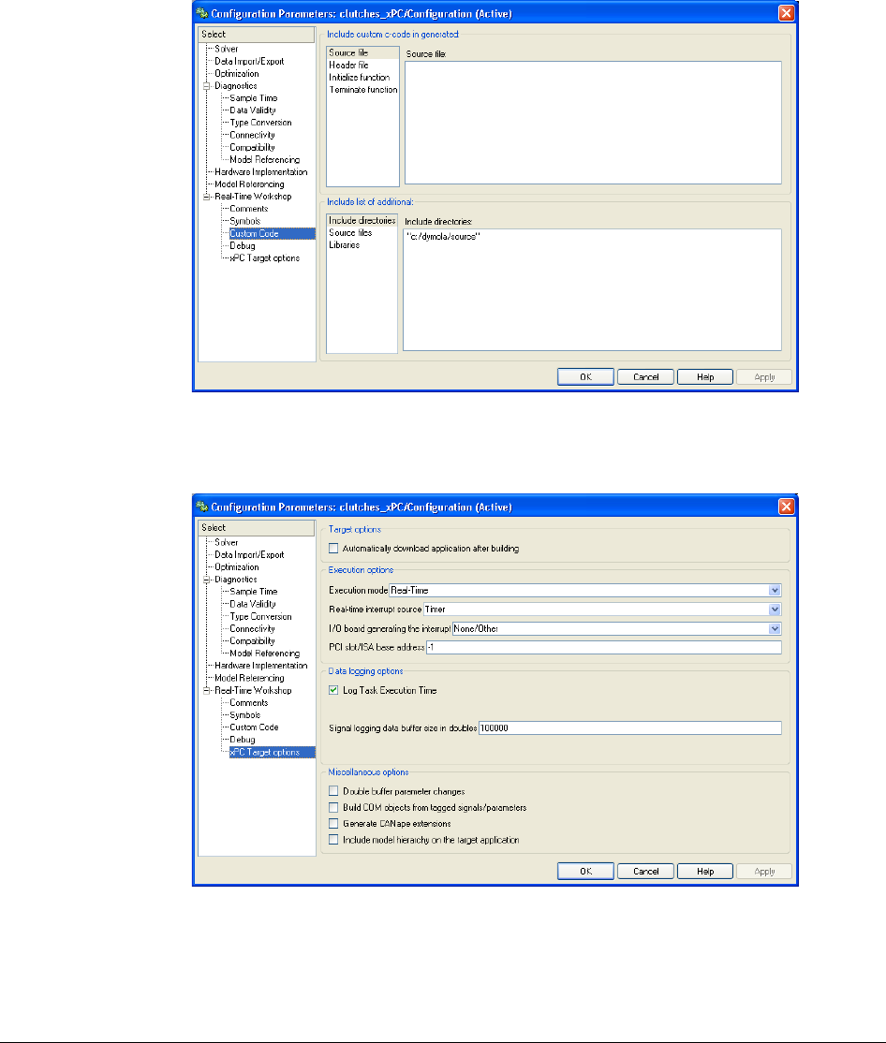Viewport: 886px width, 1043px height.
Task: Click the Include directories text area
Action: point(592,290)
